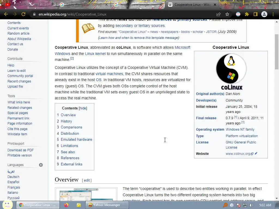Screen dimensions: 279x209
Task: Close the Cooperative Linux tab
Action: pyautogui.click(x=215, y=5)
